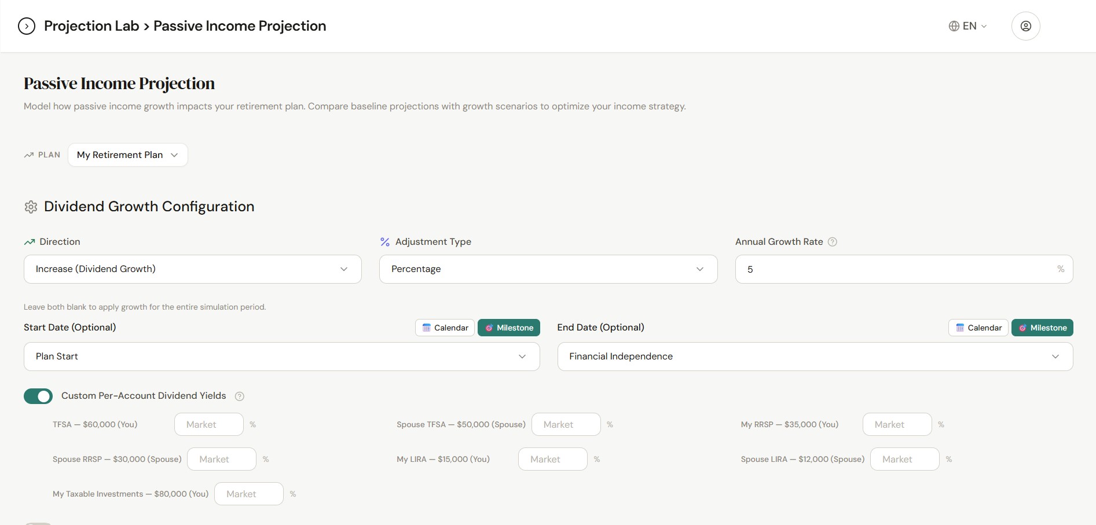Click the Annual Growth Rate input field

904,269
